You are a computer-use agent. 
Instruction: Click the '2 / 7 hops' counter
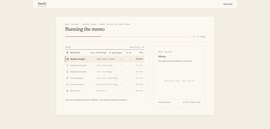point(199,37)
